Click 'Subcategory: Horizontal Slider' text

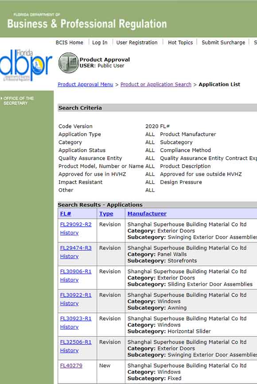click(x=169, y=331)
